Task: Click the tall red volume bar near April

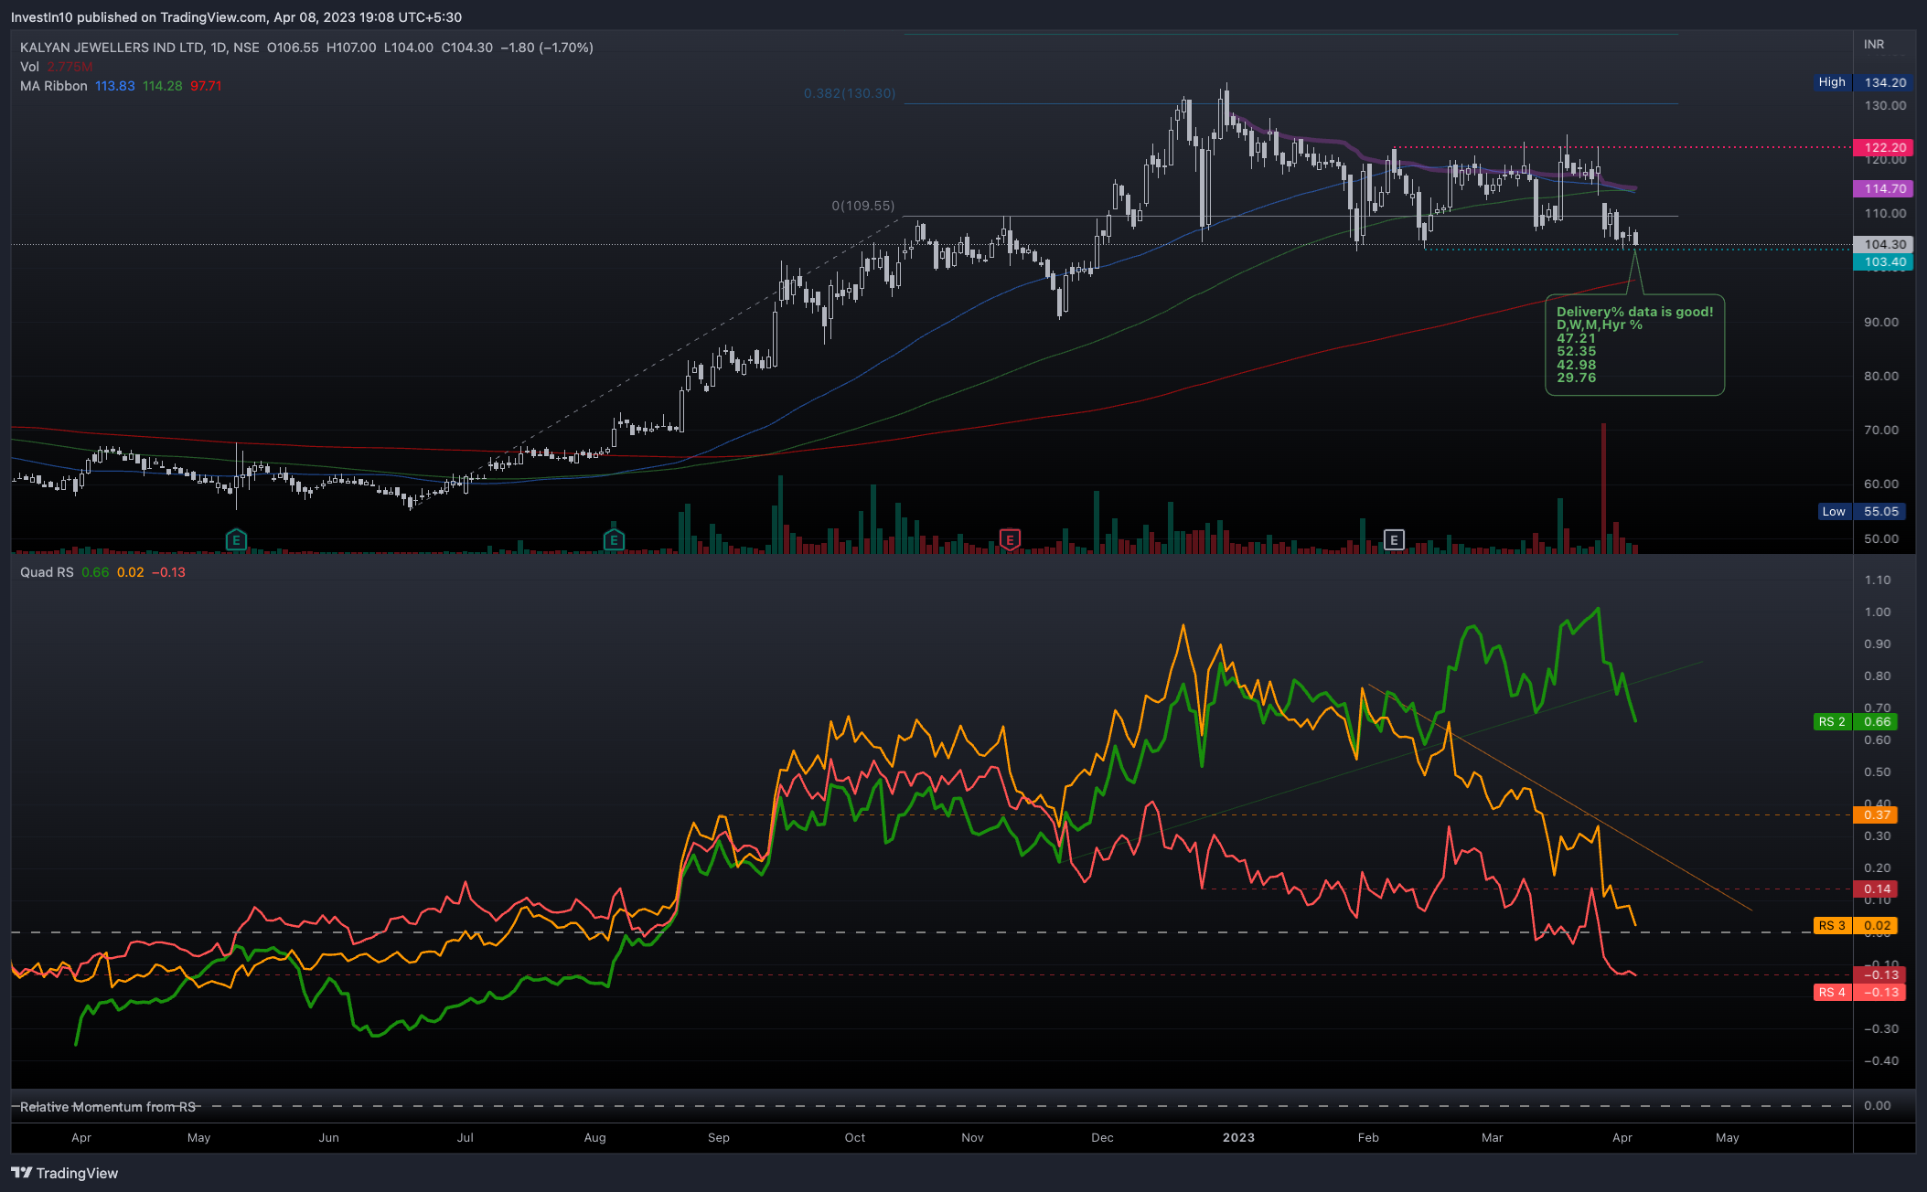Action: click(1603, 487)
